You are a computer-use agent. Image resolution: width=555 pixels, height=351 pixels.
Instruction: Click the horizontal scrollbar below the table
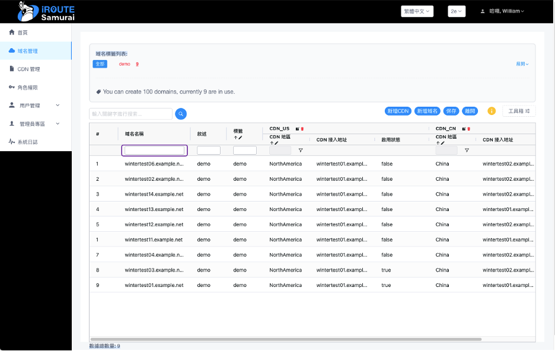[x=285, y=339]
